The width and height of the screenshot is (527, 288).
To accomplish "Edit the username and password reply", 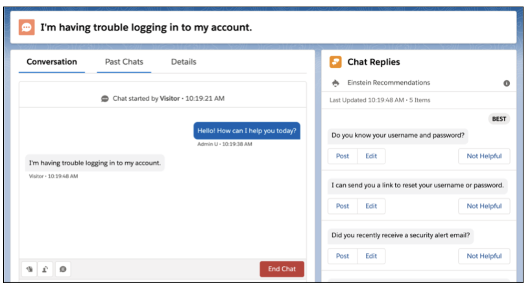I will (371, 156).
